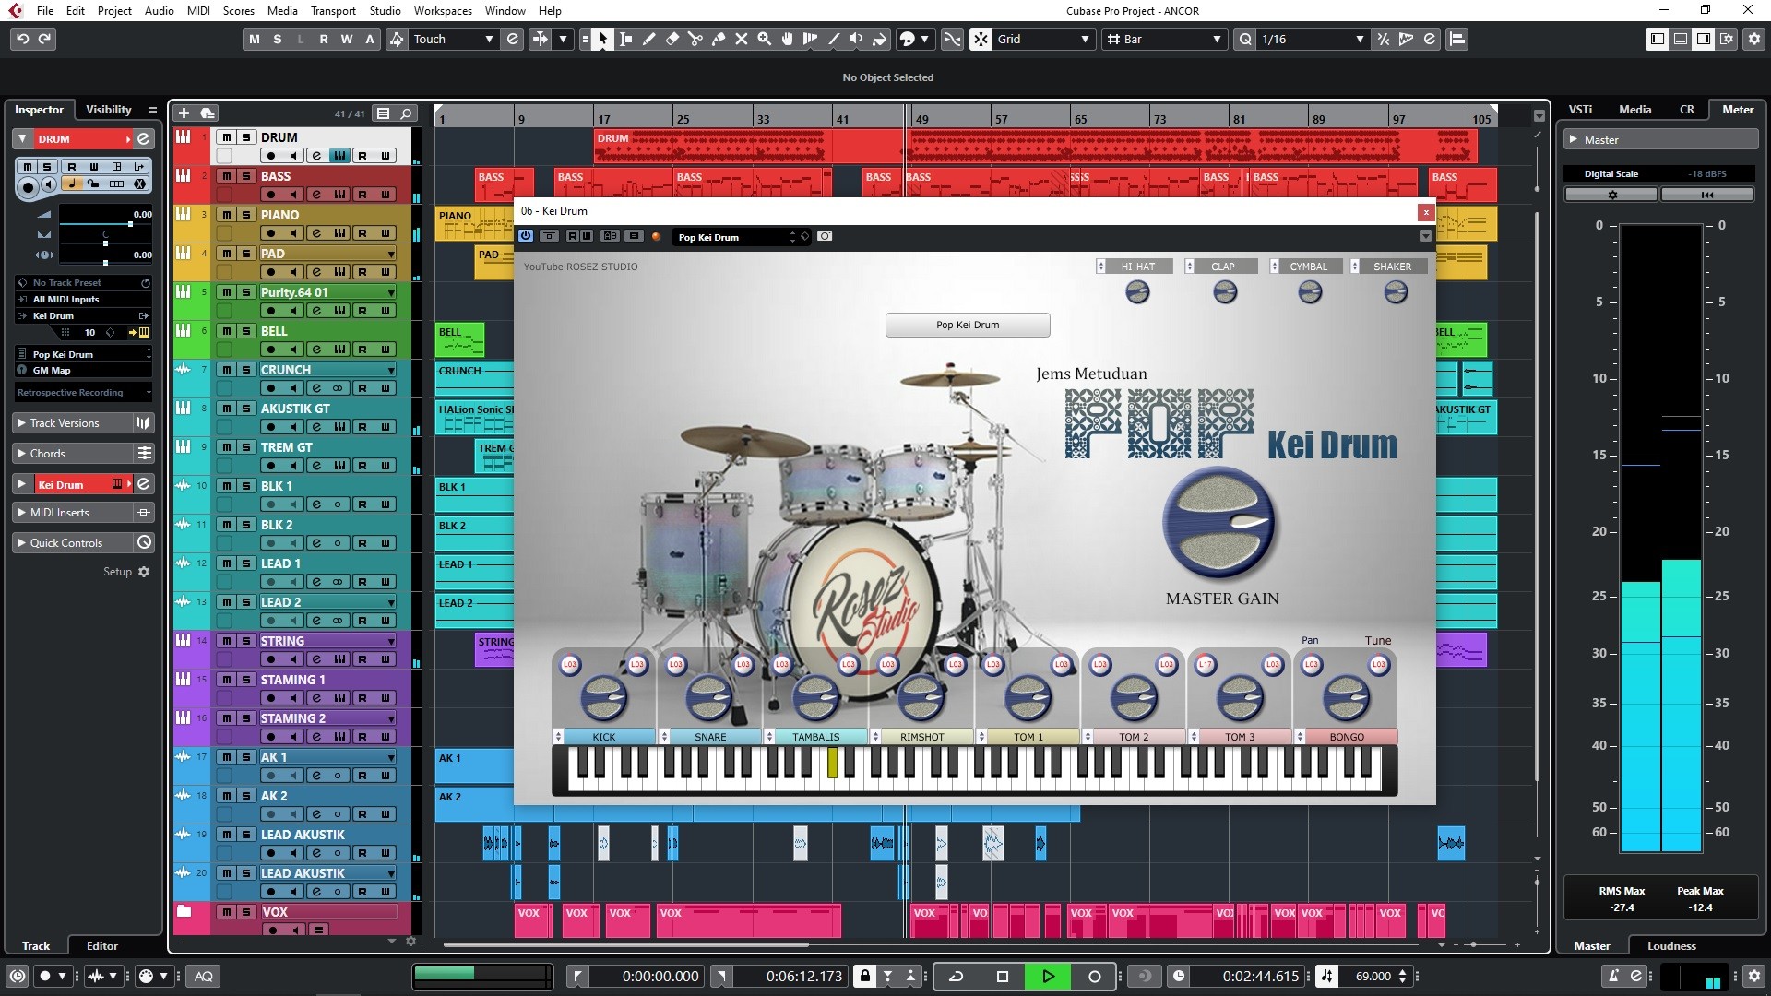Solo the PIANO track
Screen dimensions: 1771x996
pos(246,215)
